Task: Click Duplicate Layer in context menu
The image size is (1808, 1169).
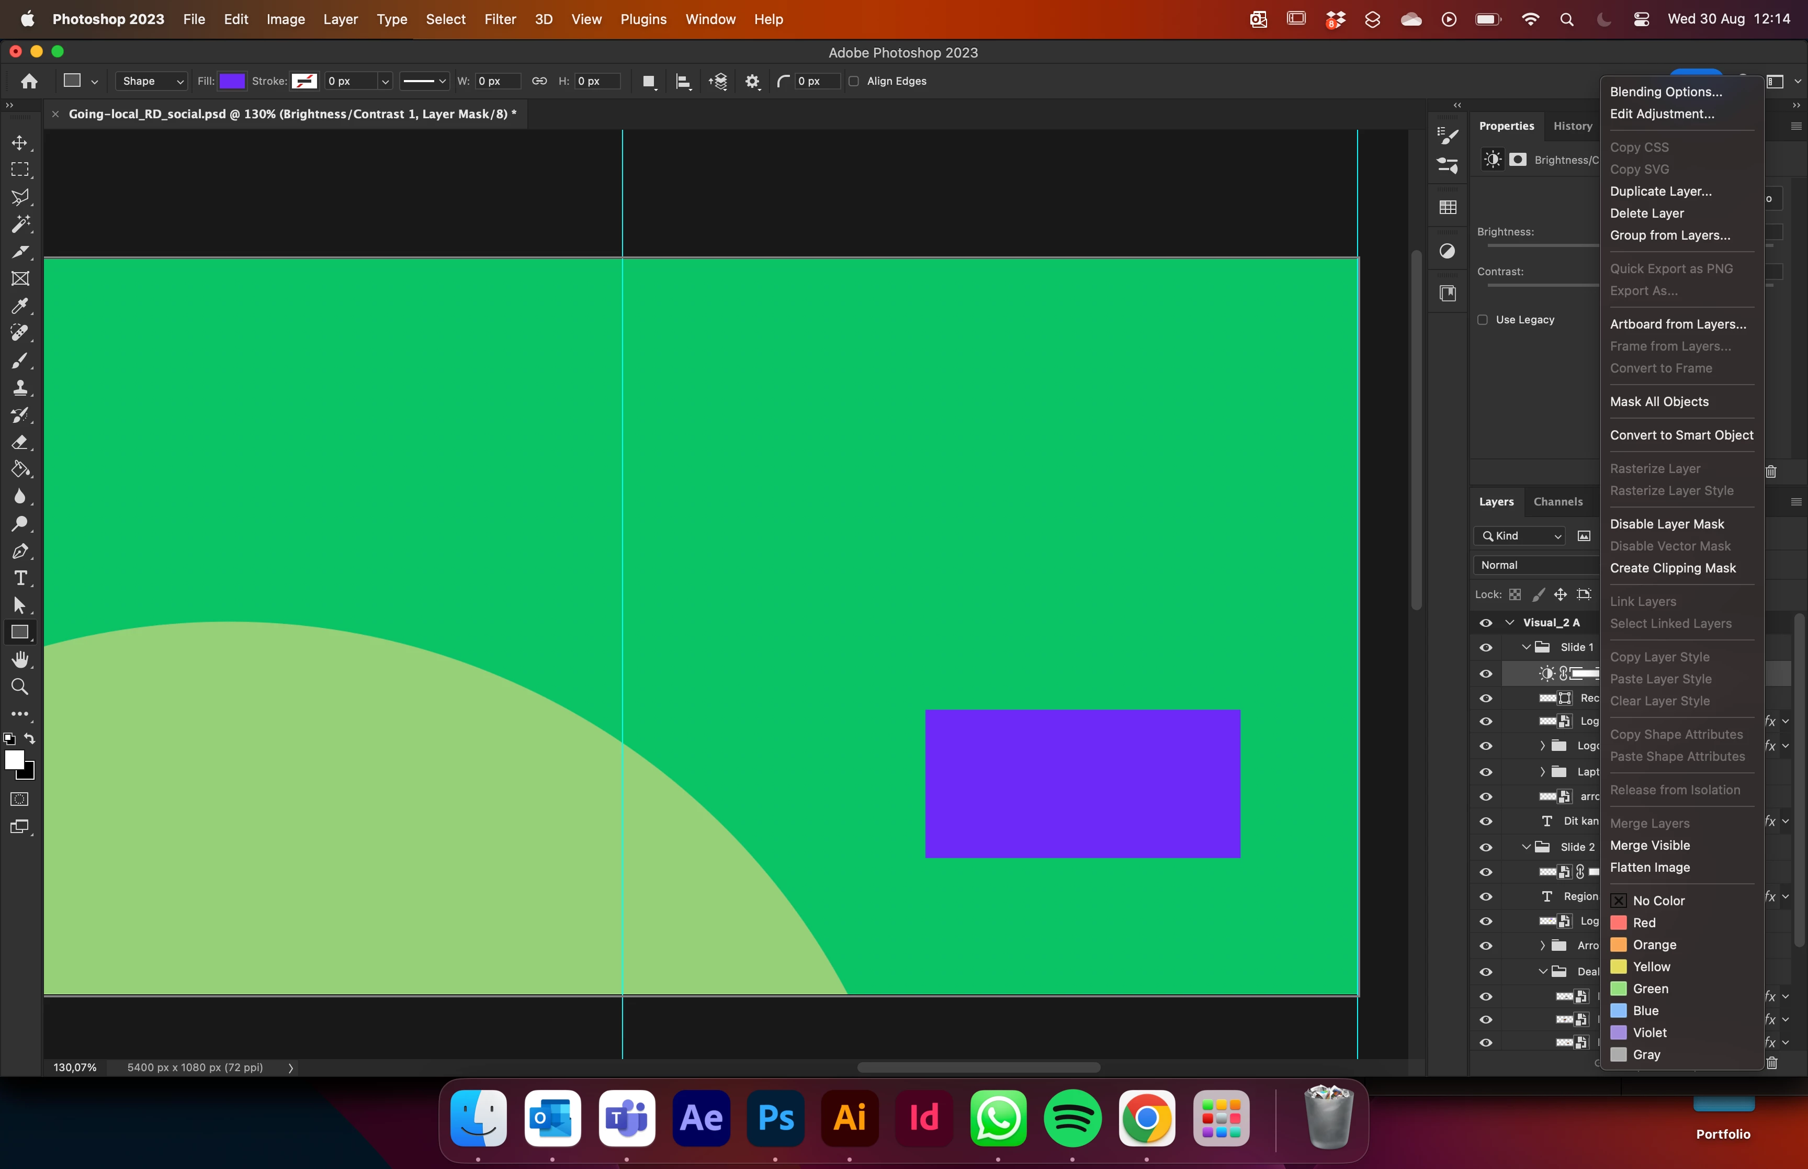Action: click(1660, 192)
